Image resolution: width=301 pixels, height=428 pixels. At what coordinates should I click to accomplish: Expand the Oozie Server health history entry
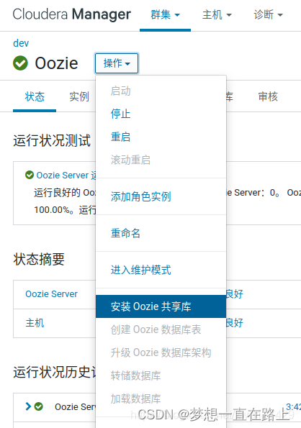coord(28,406)
